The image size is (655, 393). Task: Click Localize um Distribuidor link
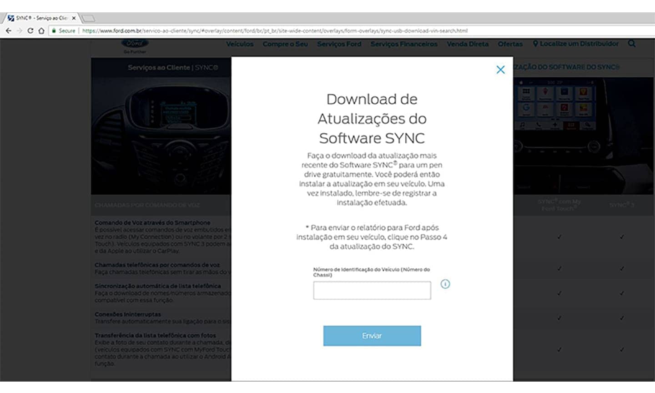(575, 44)
